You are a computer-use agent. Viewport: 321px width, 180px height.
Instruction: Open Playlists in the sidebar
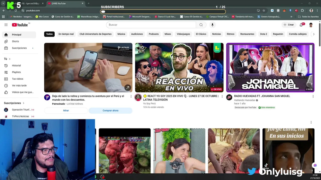(x=19, y=72)
